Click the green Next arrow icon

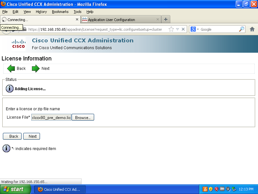pyautogui.click(x=36, y=69)
